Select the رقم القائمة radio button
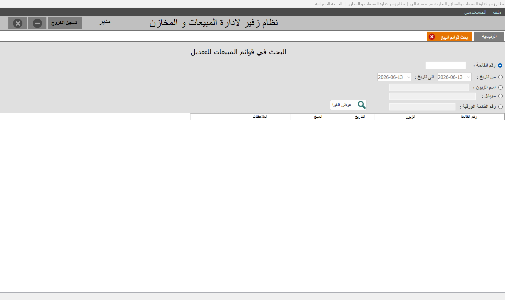This screenshot has width=505, height=300. (x=500, y=66)
